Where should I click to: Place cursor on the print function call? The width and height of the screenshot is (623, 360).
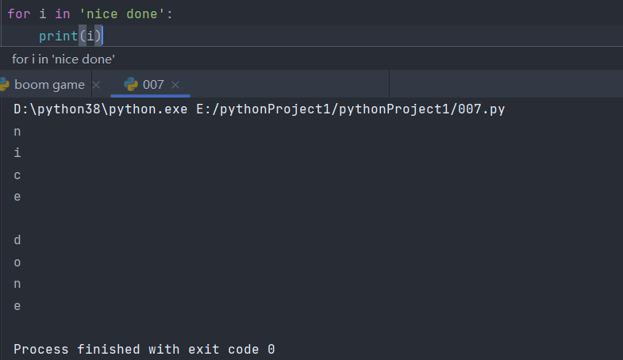(x=58, y=36)
